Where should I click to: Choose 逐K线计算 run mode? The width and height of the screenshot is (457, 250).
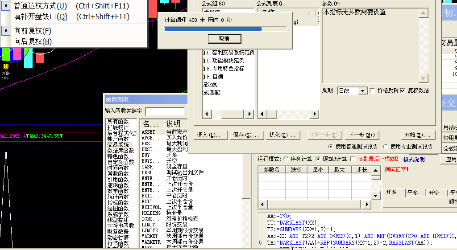pos(318,159)
